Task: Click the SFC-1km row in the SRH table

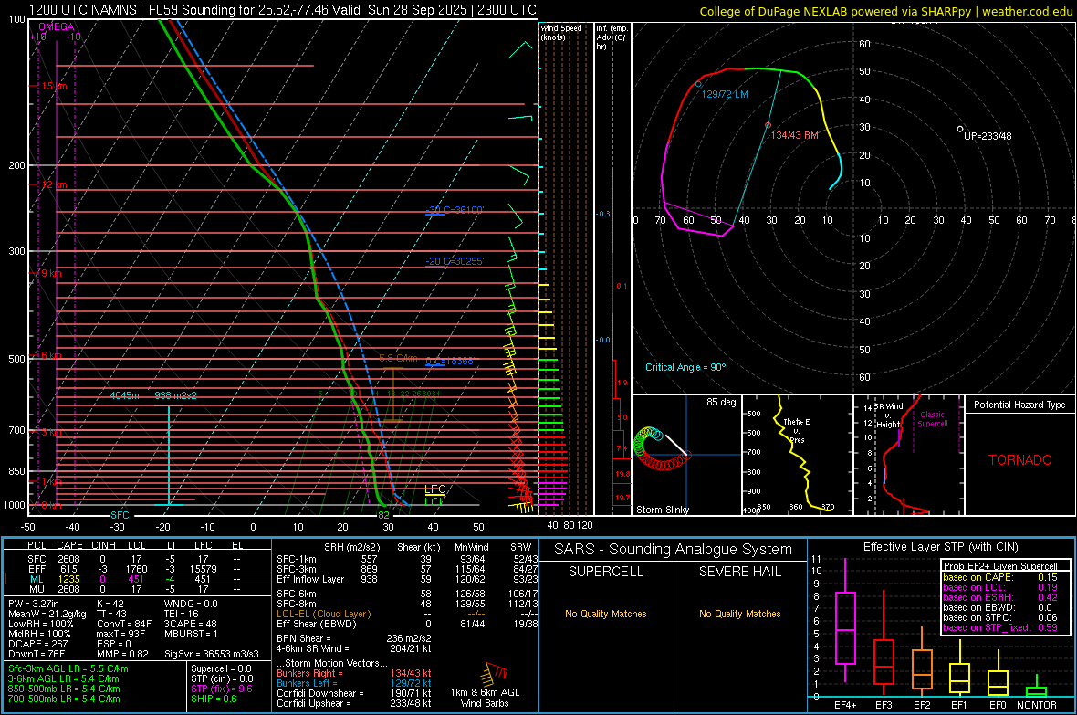Action: (407, 560)
